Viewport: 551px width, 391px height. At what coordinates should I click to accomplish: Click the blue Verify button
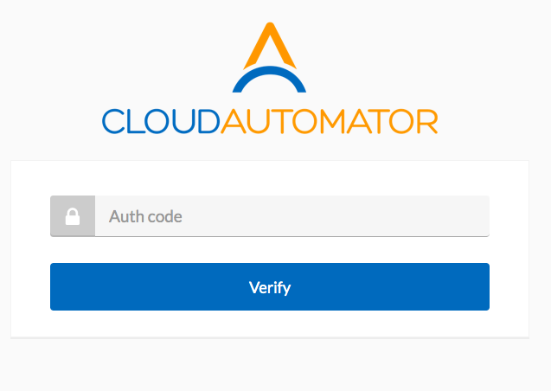tap(270, 286)
